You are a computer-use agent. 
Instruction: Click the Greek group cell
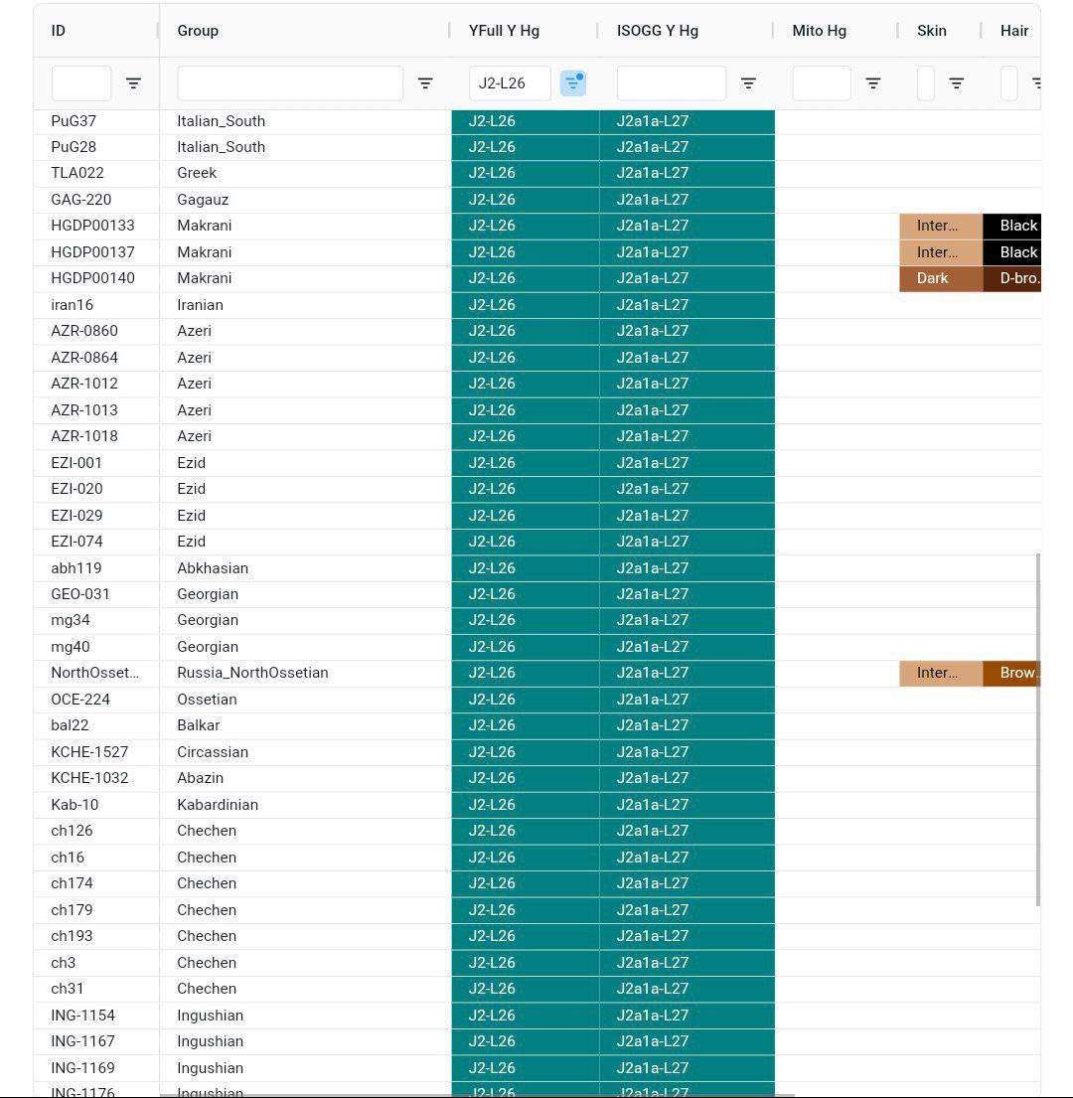coord(305,173)
